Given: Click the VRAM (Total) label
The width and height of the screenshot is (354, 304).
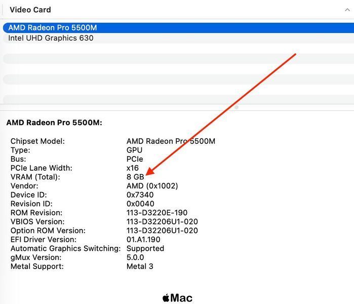Looking at the screenshot, I should pyautogui.click(x=35, y=177).
